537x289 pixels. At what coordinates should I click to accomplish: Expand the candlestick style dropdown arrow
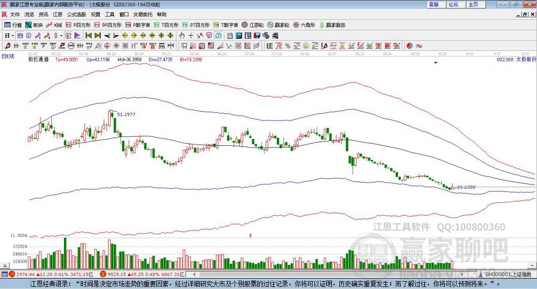click(x=61, y=36)
